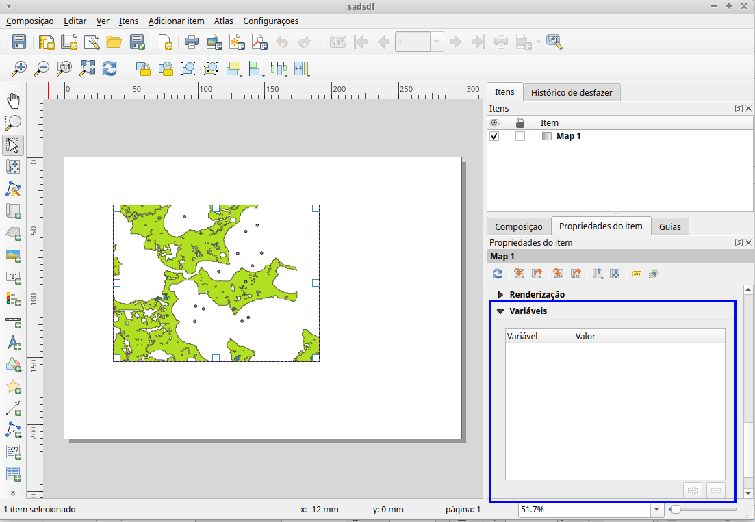Collapse the Variáveis section
The width and height of the screenshot is (755, 522).
tap(500, 311)
